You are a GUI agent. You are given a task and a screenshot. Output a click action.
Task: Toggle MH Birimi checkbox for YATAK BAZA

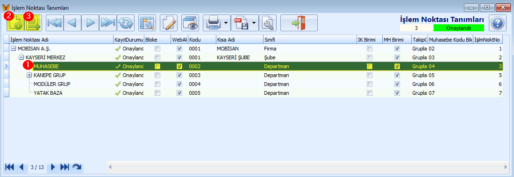397,93
